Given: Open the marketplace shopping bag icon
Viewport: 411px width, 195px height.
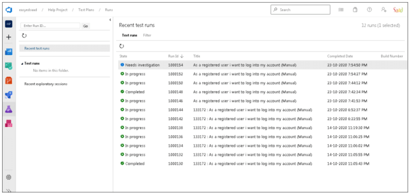Looking at the screenshot, I should pyautogui.click(x=355, y=10).
